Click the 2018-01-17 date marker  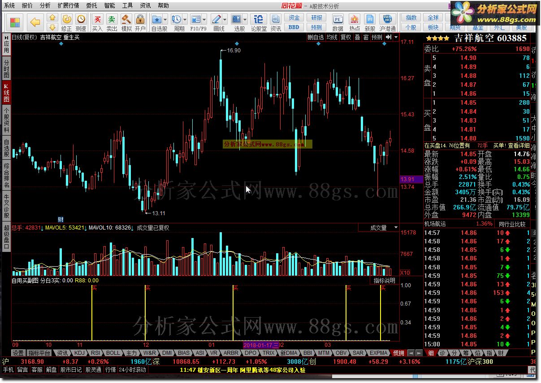click(x=261, y=345)
